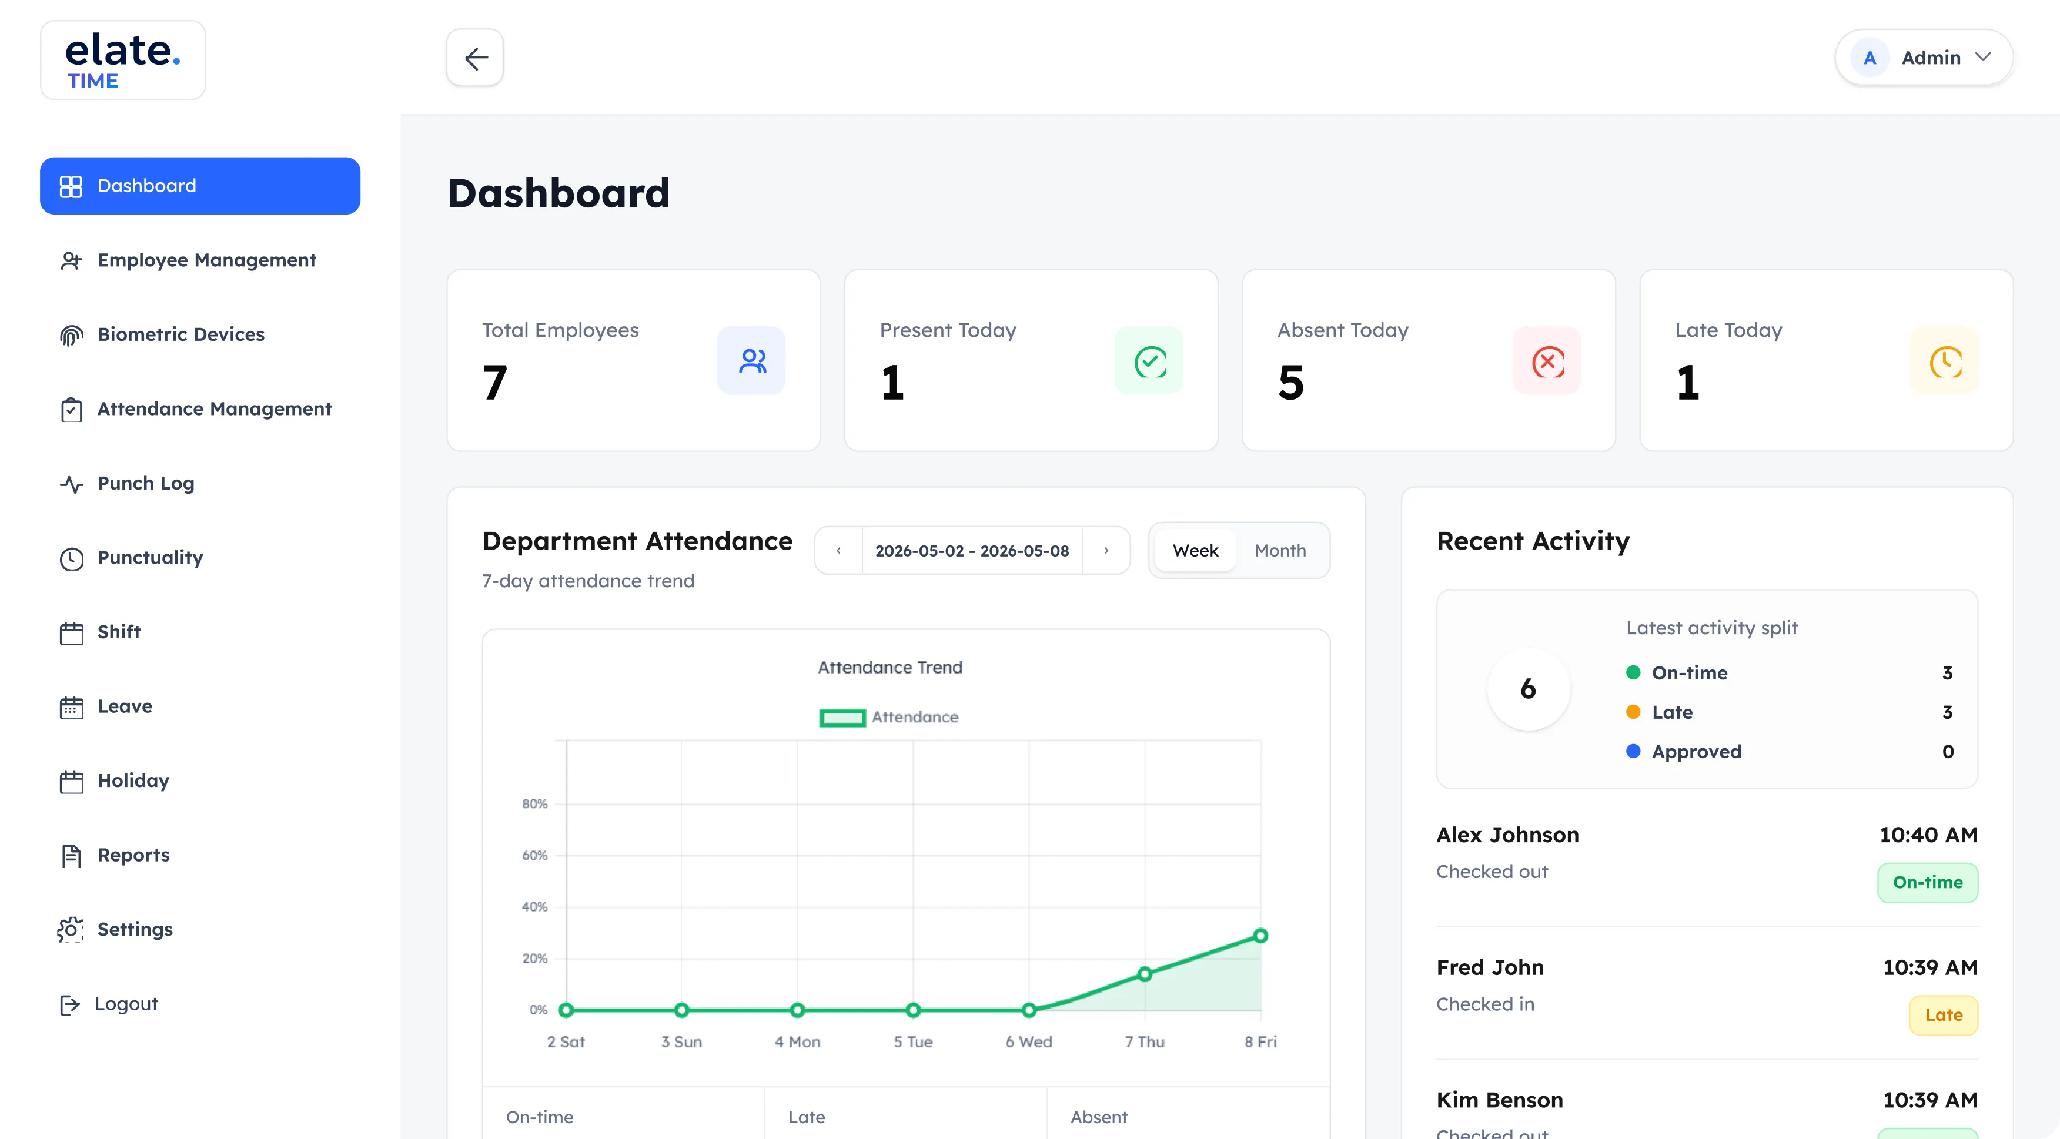Navigate to Punctuality section

(200, 557)
